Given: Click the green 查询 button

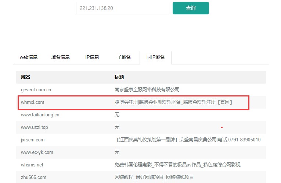Looking at the screenshot, I should pos(191,8).
